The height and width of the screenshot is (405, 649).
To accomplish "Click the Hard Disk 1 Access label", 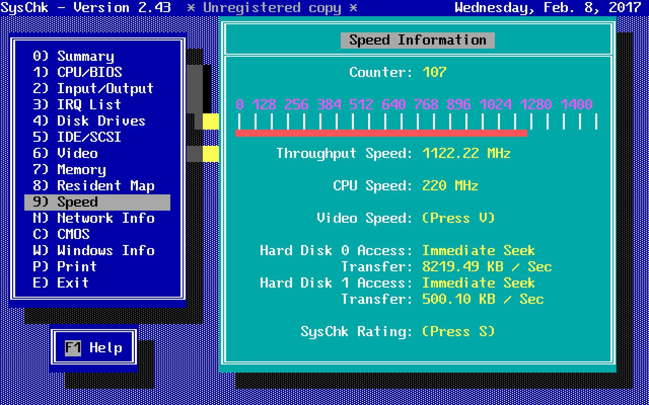I will tap(337, 283).
